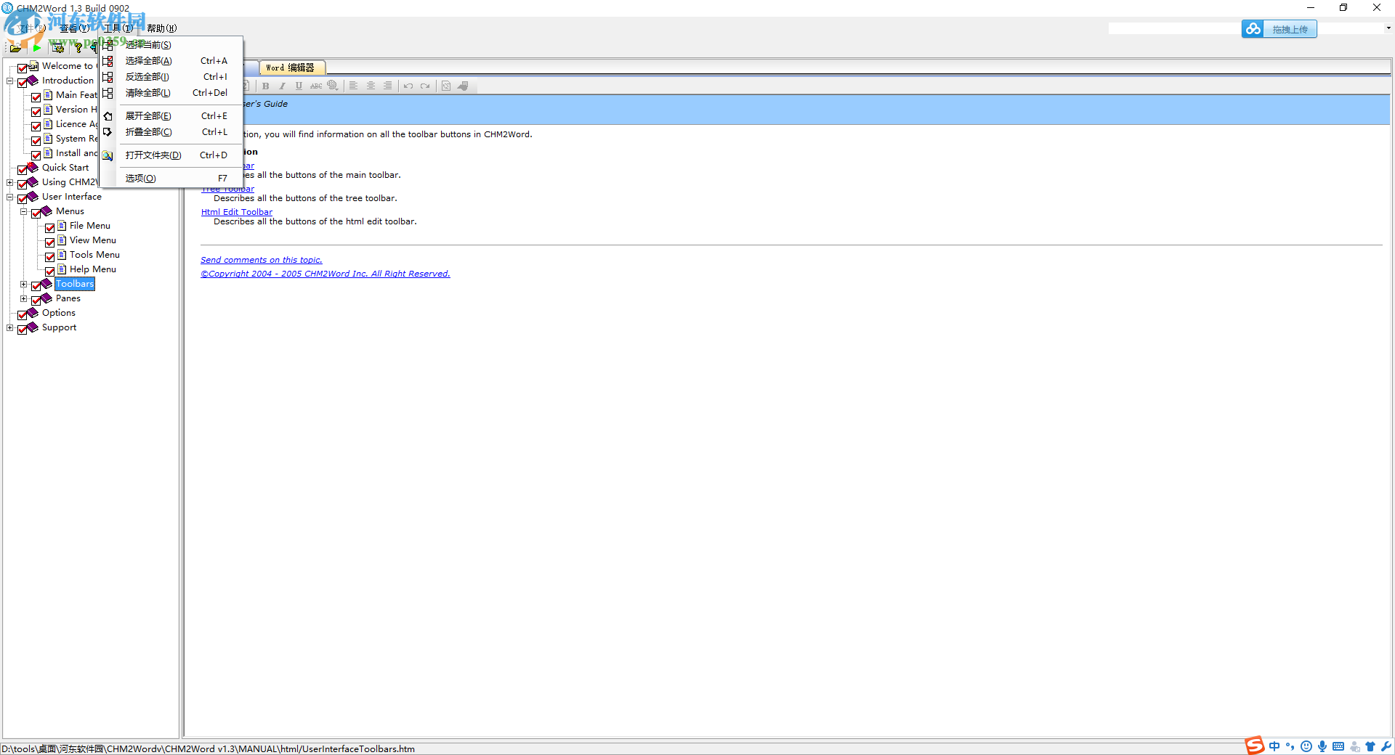Screen dimensions: 1395x755
Task: Select the Panes tree item
Action: click(68, 298)
